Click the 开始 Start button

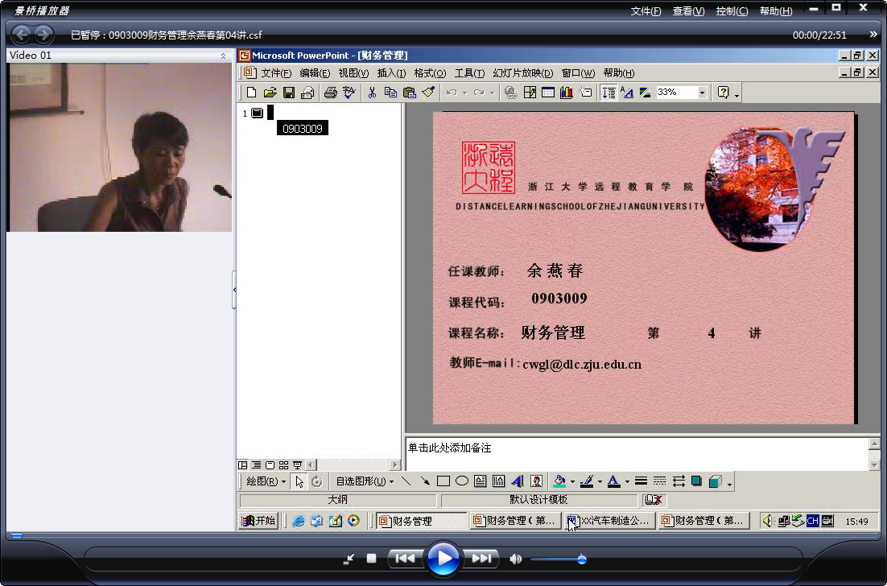coord(258,520)
